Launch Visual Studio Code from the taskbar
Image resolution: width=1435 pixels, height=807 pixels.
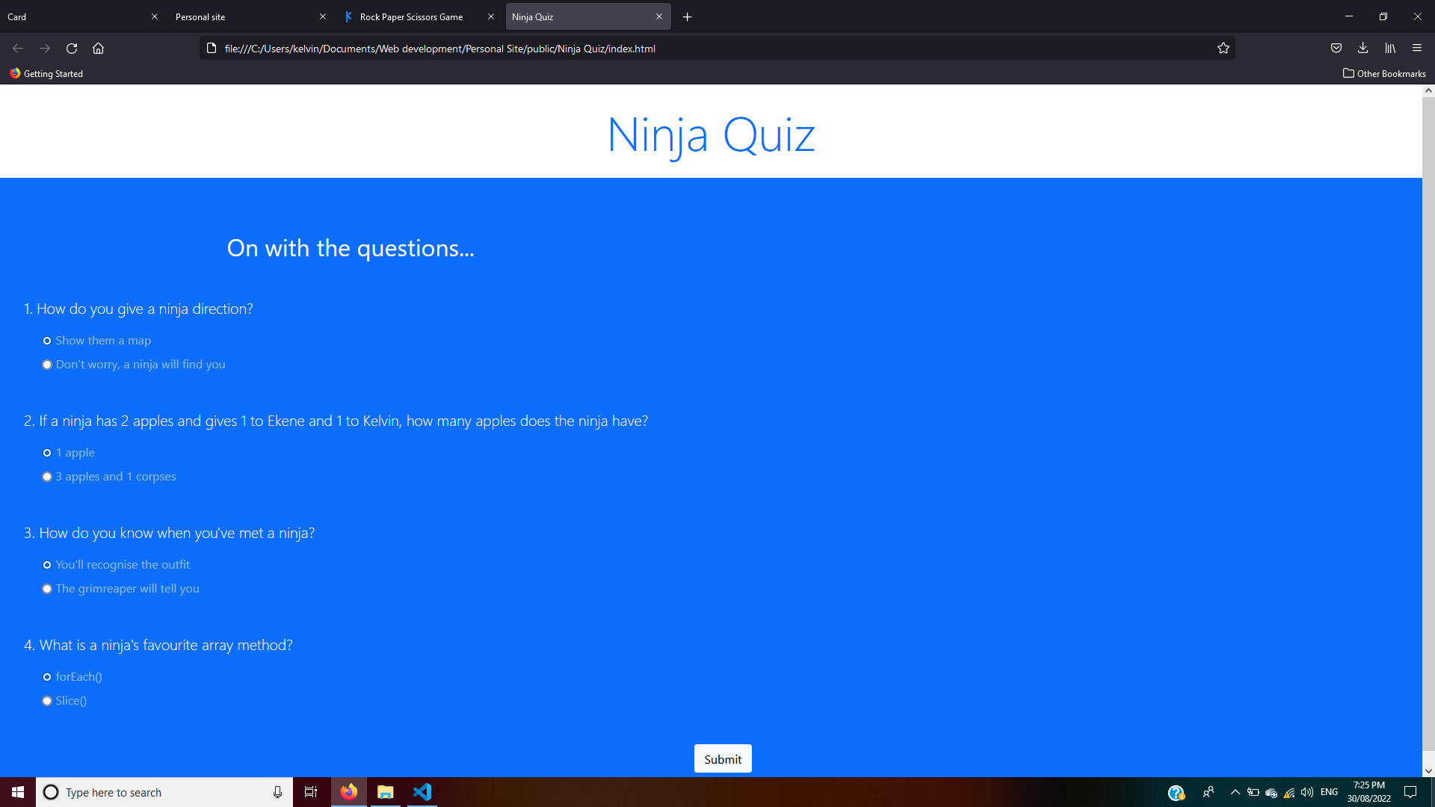click(422, 792)
